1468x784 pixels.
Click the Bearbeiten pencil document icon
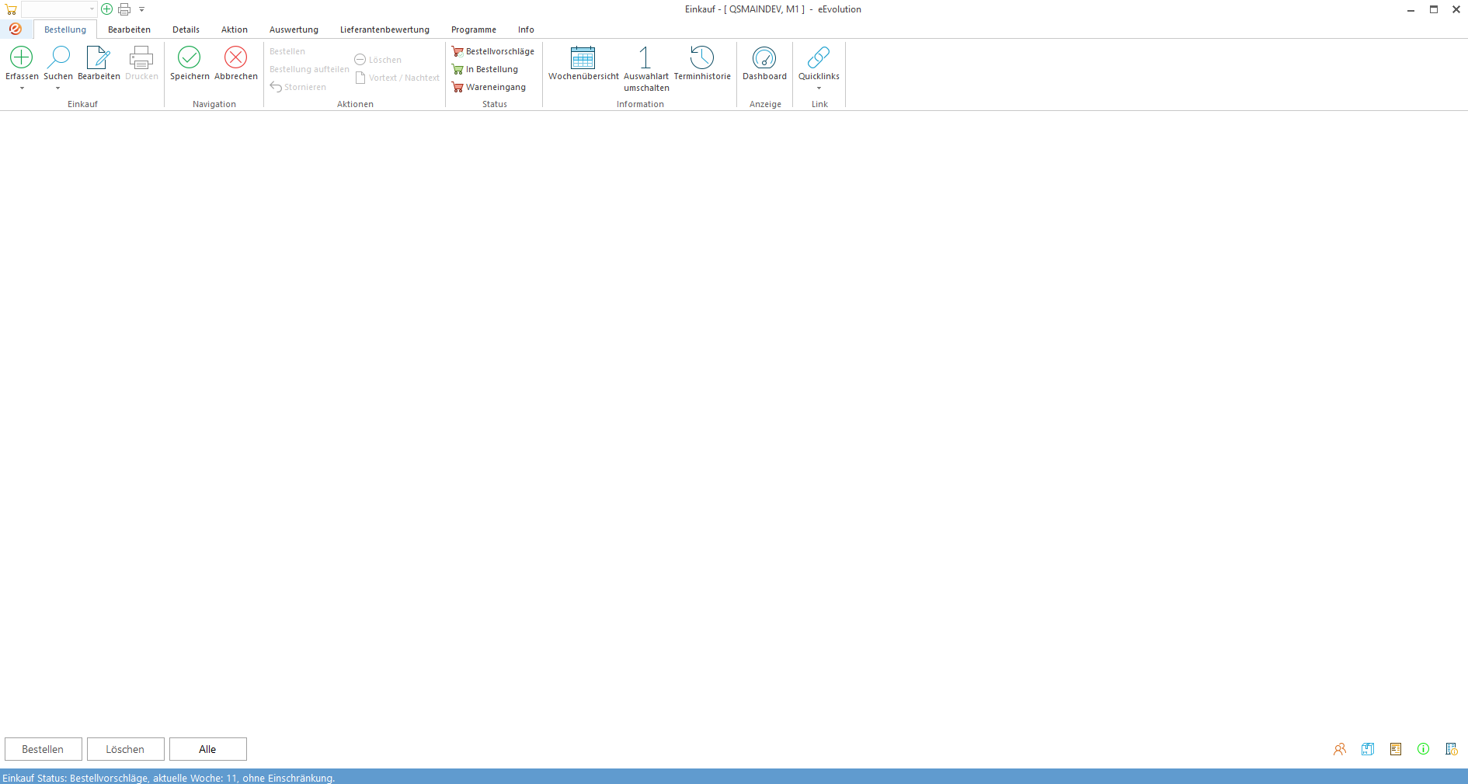click(99, 57)
